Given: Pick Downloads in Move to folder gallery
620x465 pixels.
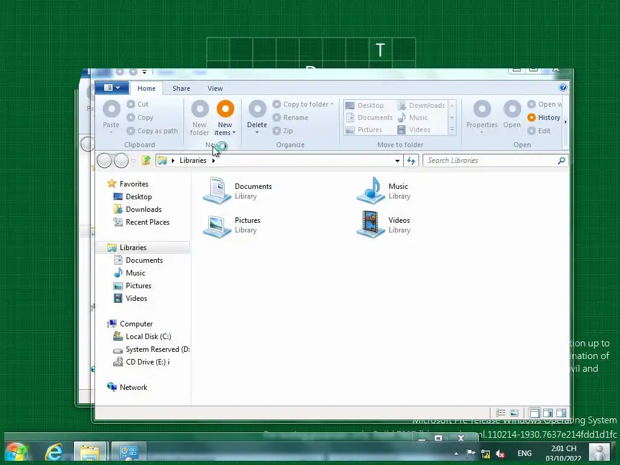Looking at the screenshot, I should tap(421, 105).
